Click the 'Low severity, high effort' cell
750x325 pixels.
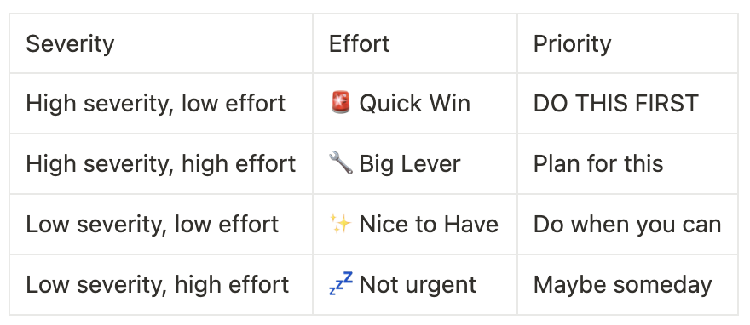pyautogui.click(x=161, y=284)
